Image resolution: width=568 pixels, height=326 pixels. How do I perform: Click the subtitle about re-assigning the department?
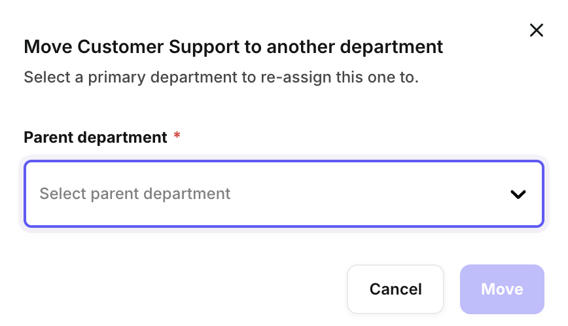point(221,77)
